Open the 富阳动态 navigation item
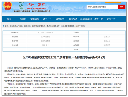The height and width of the screenshot is (97, 128). pos(35,19)
